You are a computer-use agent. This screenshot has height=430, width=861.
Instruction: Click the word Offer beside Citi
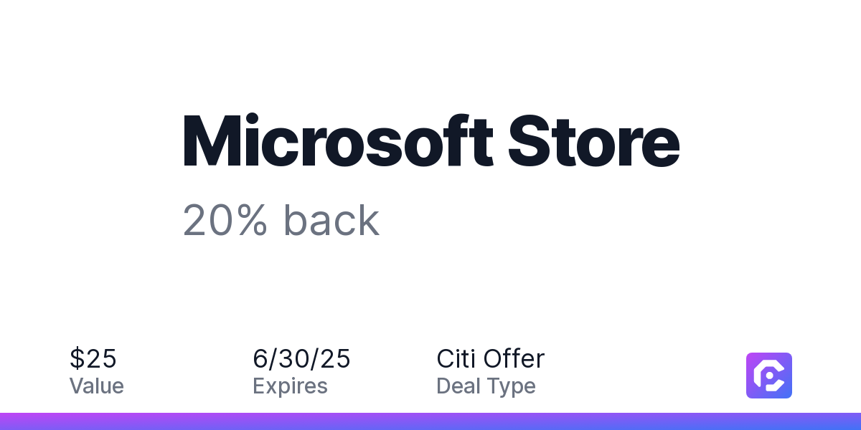click(x=514, y=358)
